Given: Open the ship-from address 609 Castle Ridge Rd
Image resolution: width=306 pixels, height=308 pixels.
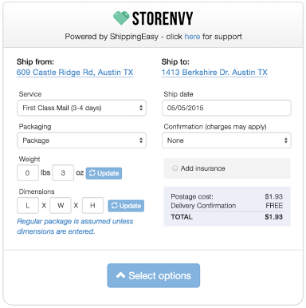Looking at the screenshot, I should 75,73.
